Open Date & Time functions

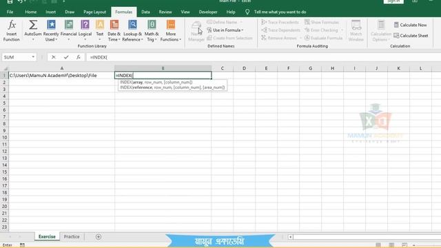click(x=114, y=31)
